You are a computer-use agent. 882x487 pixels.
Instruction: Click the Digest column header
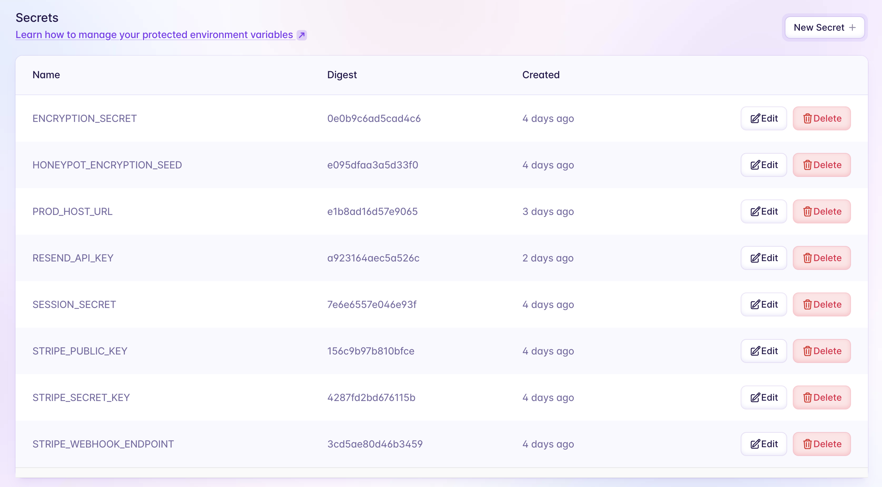pos(342,75)
